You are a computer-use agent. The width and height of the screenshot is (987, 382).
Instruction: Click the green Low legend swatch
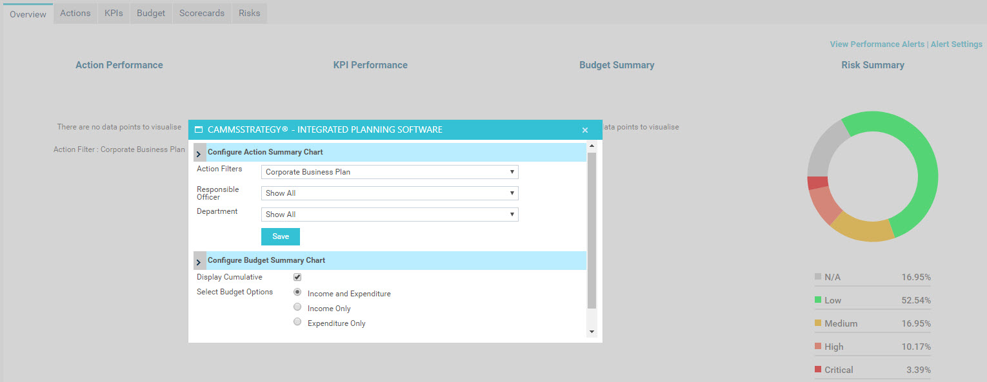(x=818, y=300)
